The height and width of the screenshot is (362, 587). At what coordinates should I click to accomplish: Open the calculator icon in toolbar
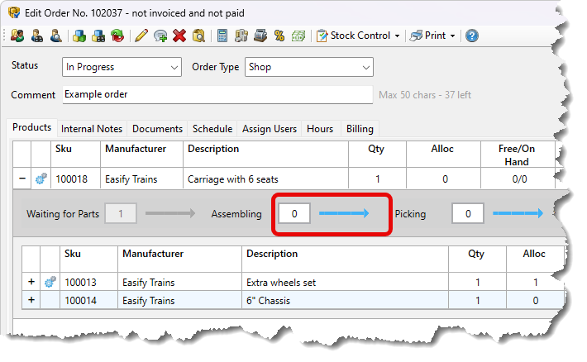(x=222, y=36)
